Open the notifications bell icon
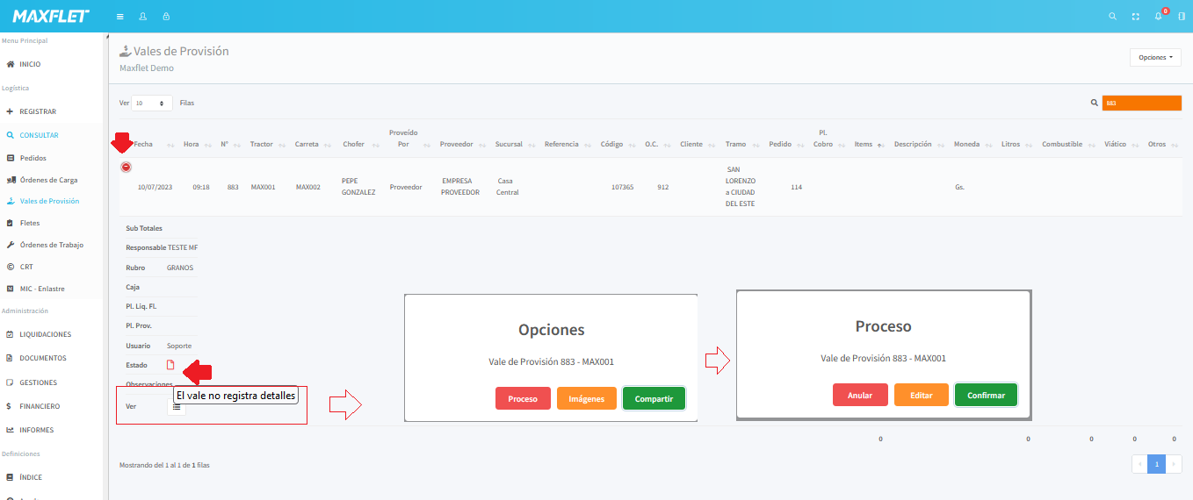This screenshot has height=500, width=1193. (x=1159, y=17)
